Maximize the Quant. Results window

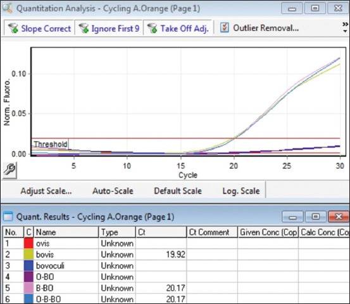pos(315,216)
